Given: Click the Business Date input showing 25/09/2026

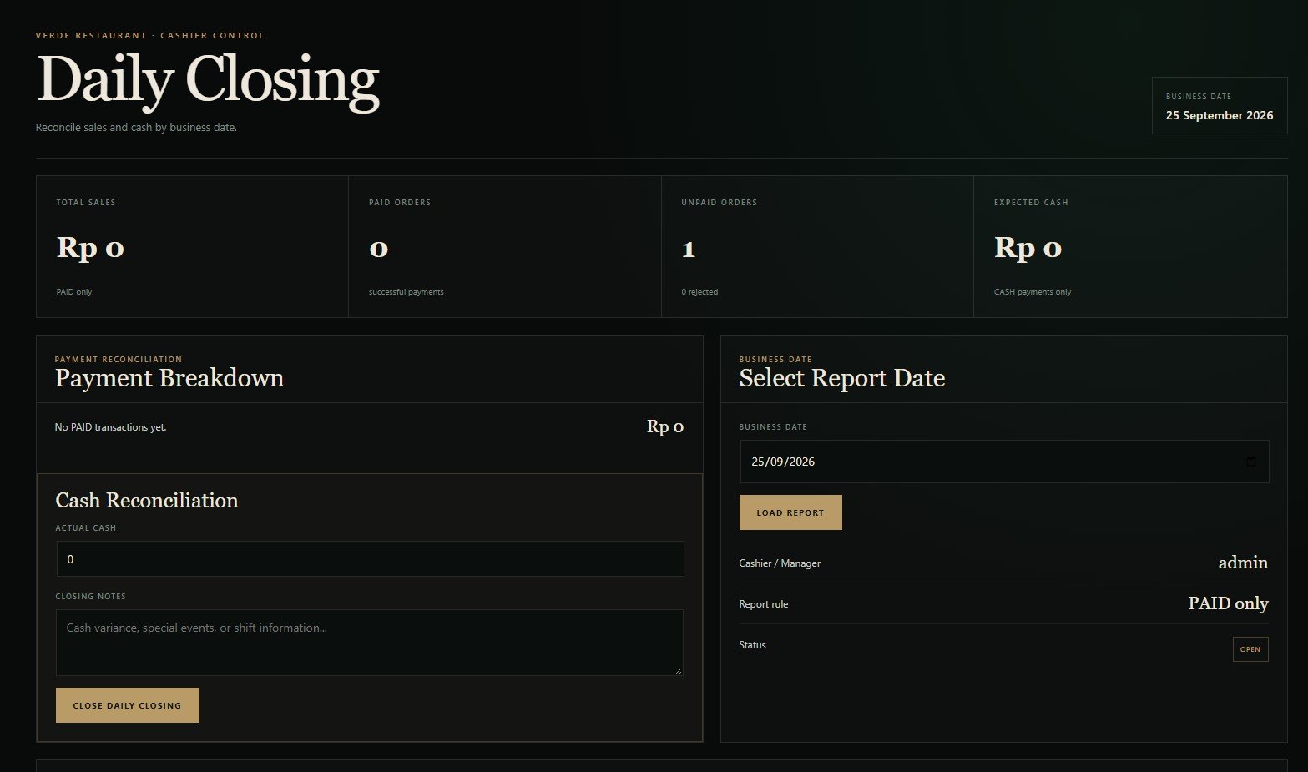Looking at the screenshot, I should [x=1004, y=462].
